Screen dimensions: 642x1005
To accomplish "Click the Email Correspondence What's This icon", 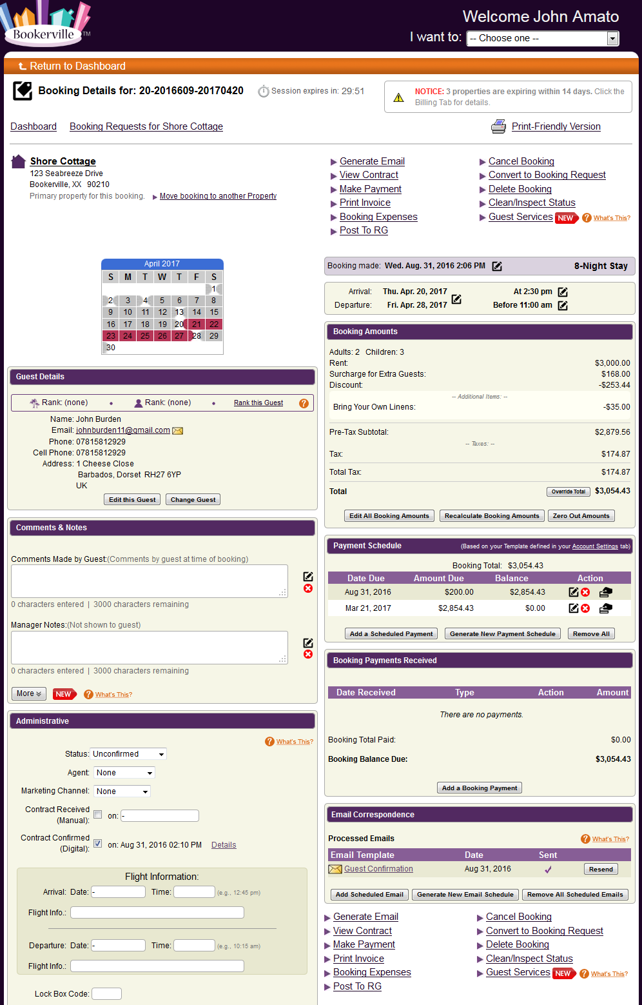I will [585, 839].
